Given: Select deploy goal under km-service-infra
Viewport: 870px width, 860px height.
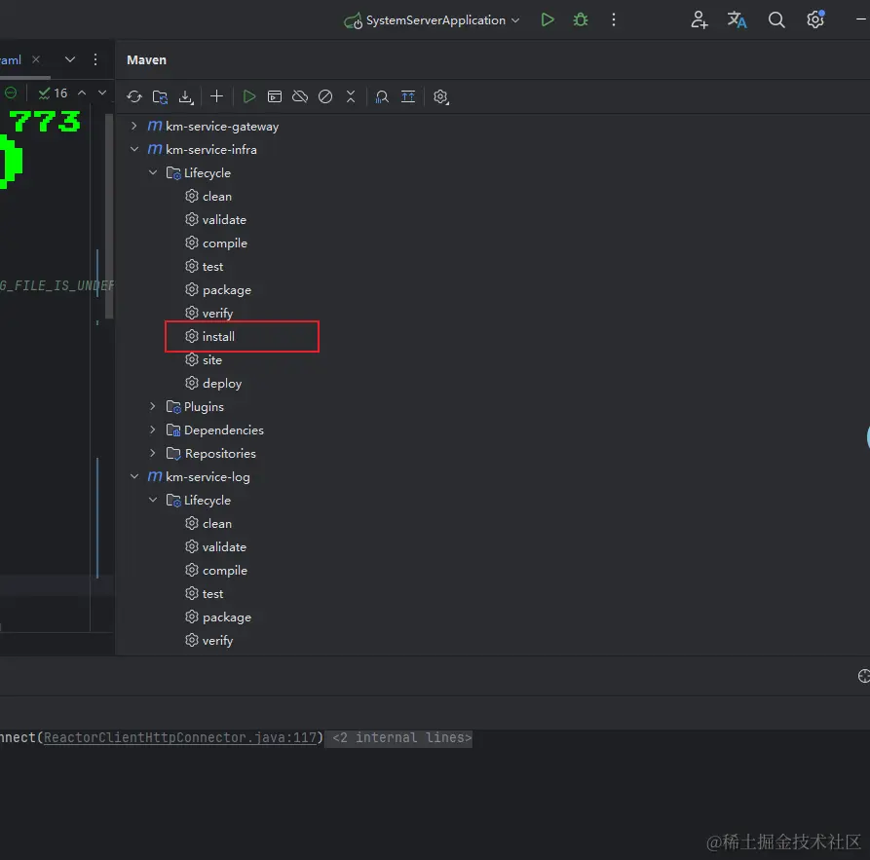Looking at the screenshot, I should pos(213,384).
